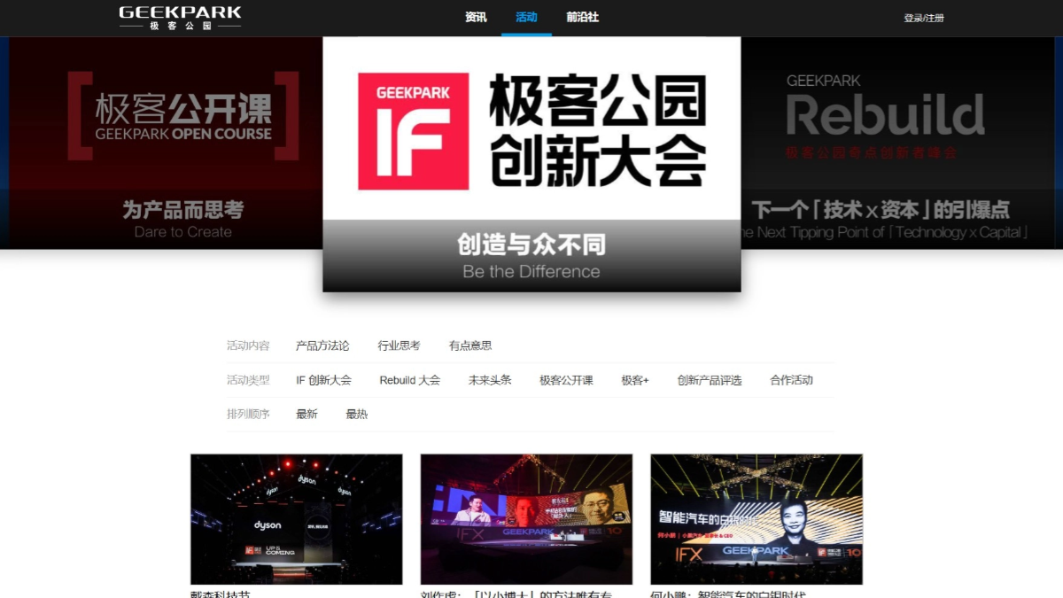Screen dimensions: 1063x598
Task: Choose Rebuild 大会 activity type
Action: (x=409, y=380)
